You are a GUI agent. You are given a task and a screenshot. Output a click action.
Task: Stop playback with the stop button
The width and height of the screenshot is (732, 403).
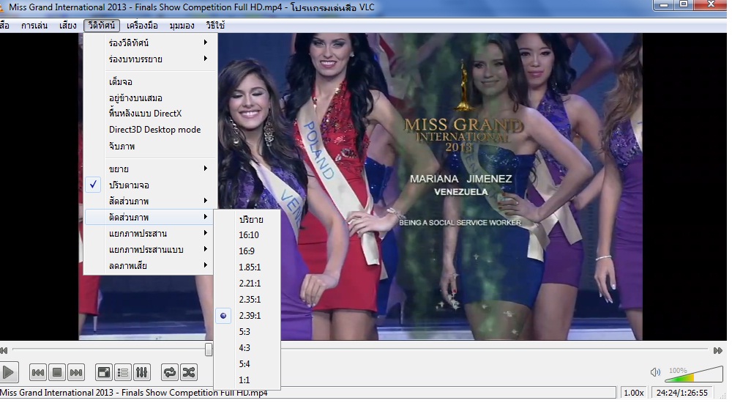(x=57, y=373)
